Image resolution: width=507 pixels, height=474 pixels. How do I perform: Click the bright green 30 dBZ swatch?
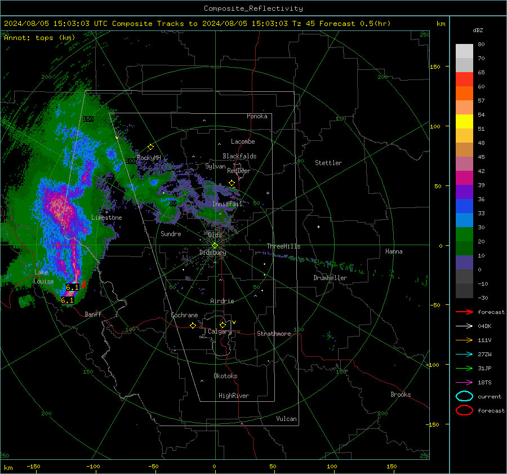point(464,234)
